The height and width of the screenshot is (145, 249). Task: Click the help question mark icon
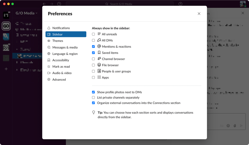pos(180,4)
